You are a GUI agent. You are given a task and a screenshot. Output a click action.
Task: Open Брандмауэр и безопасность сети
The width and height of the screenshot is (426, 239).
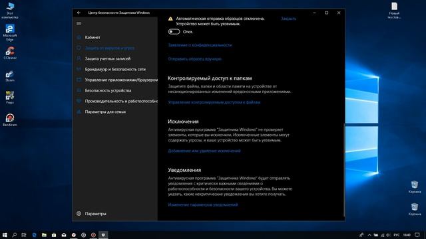pos(115,69)
